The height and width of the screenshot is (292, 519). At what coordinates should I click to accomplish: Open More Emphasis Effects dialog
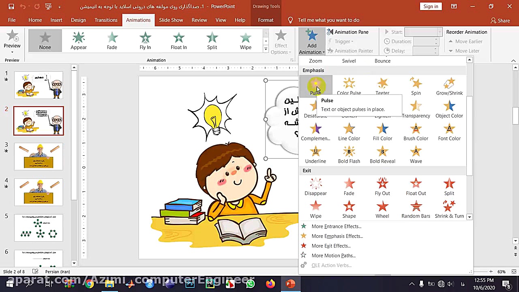coord(337,236)
